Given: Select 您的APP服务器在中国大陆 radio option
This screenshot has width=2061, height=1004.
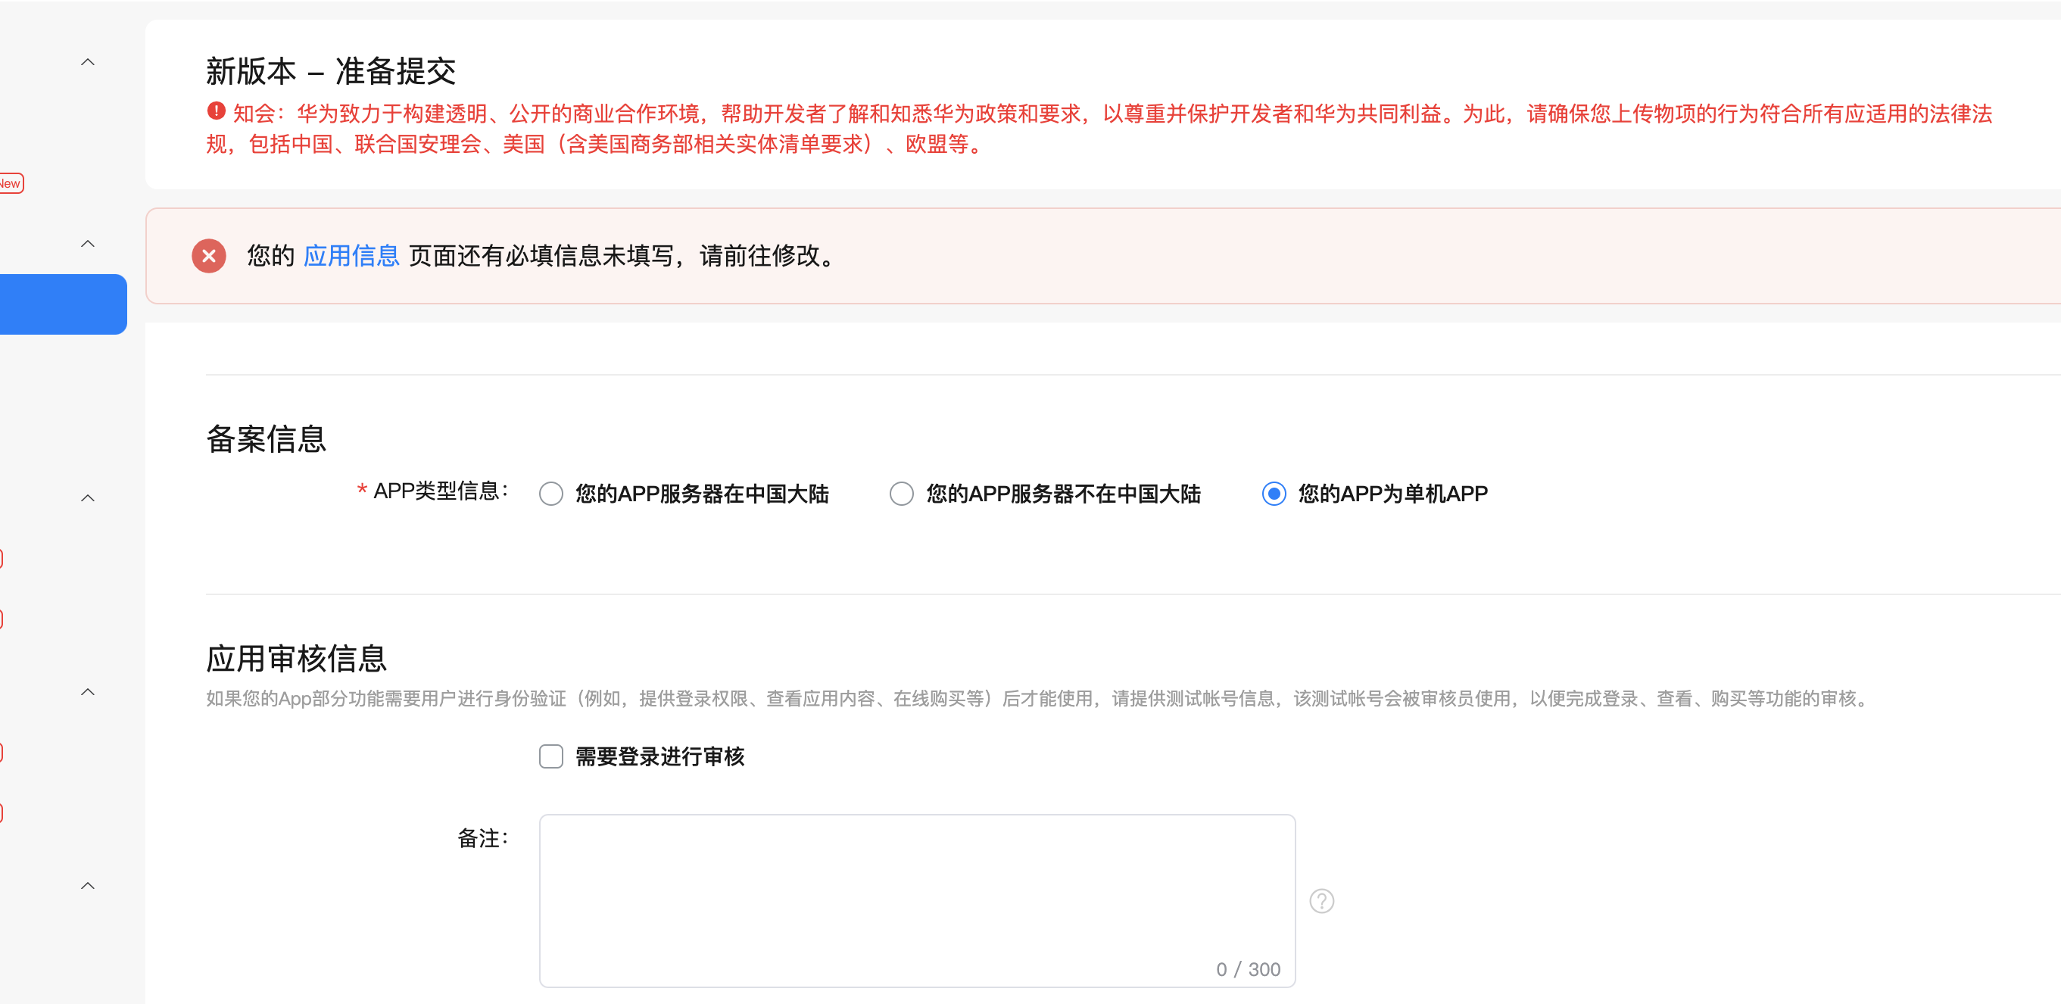Looking at the screenshot, I should (550, 494).
